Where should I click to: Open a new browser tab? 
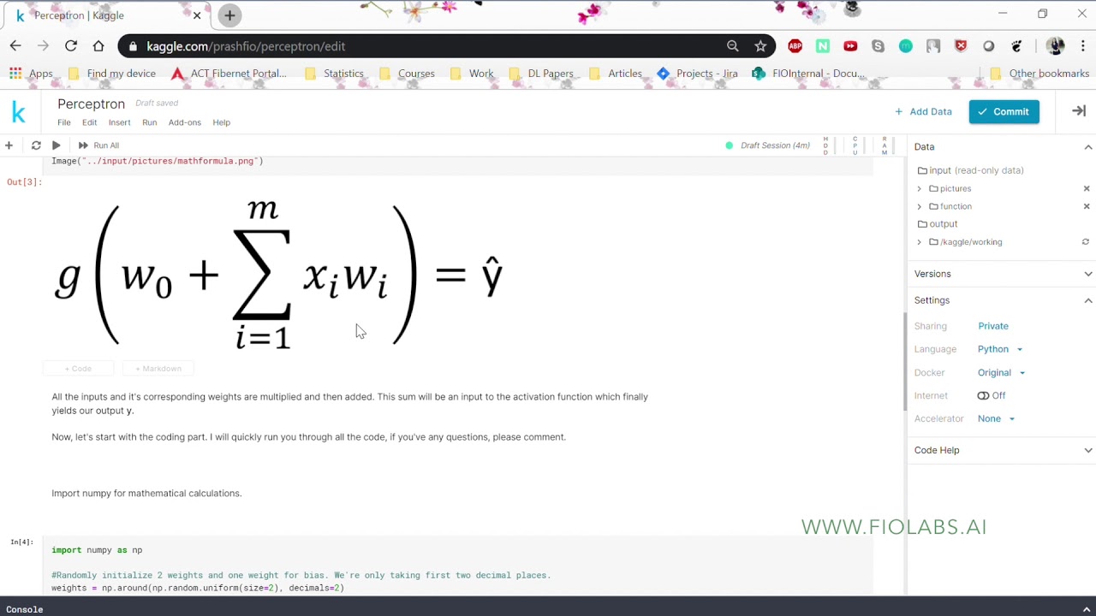(229, 15)
